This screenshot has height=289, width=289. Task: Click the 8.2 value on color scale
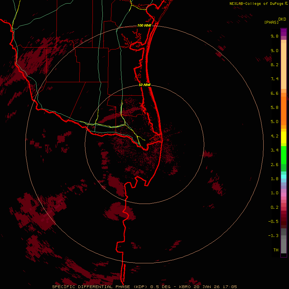click(275, 65)
